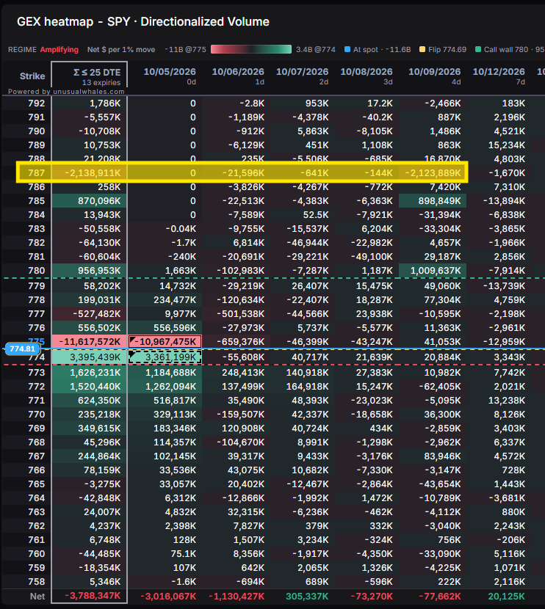The image size is (545, 609).
Task: Click the green 305,337K net value
Action: pos(307,597)
